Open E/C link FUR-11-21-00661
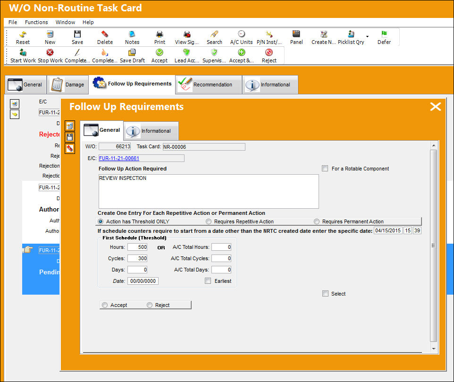This screenshot has height=382, width=454. [119, 158]
